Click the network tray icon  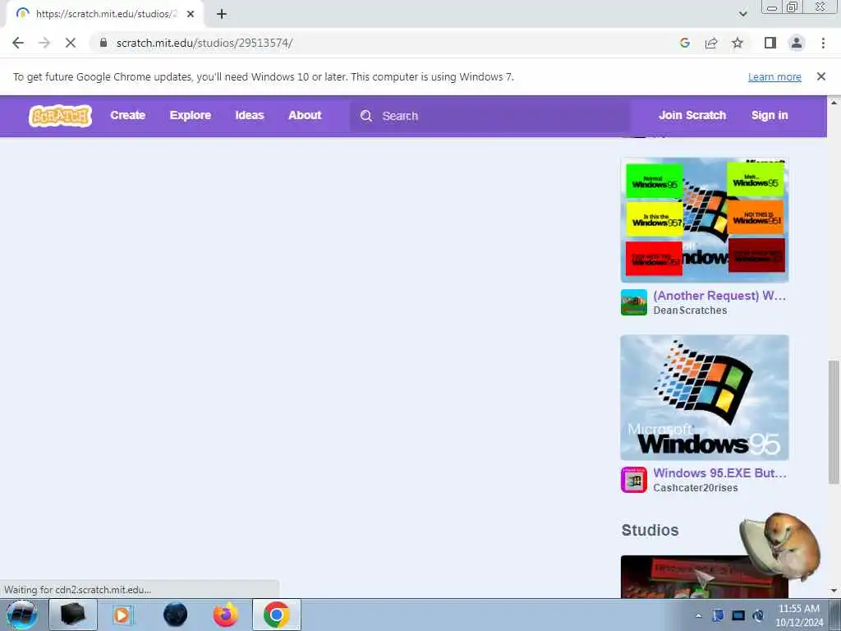click(738, 615)
